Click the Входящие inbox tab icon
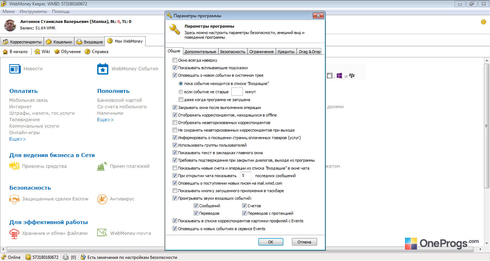Image resolution: width=490 pixels, height=261 pixels. coord(79,42)
